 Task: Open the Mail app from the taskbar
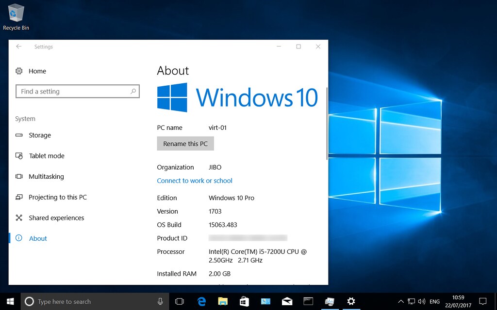pos(287,301)
